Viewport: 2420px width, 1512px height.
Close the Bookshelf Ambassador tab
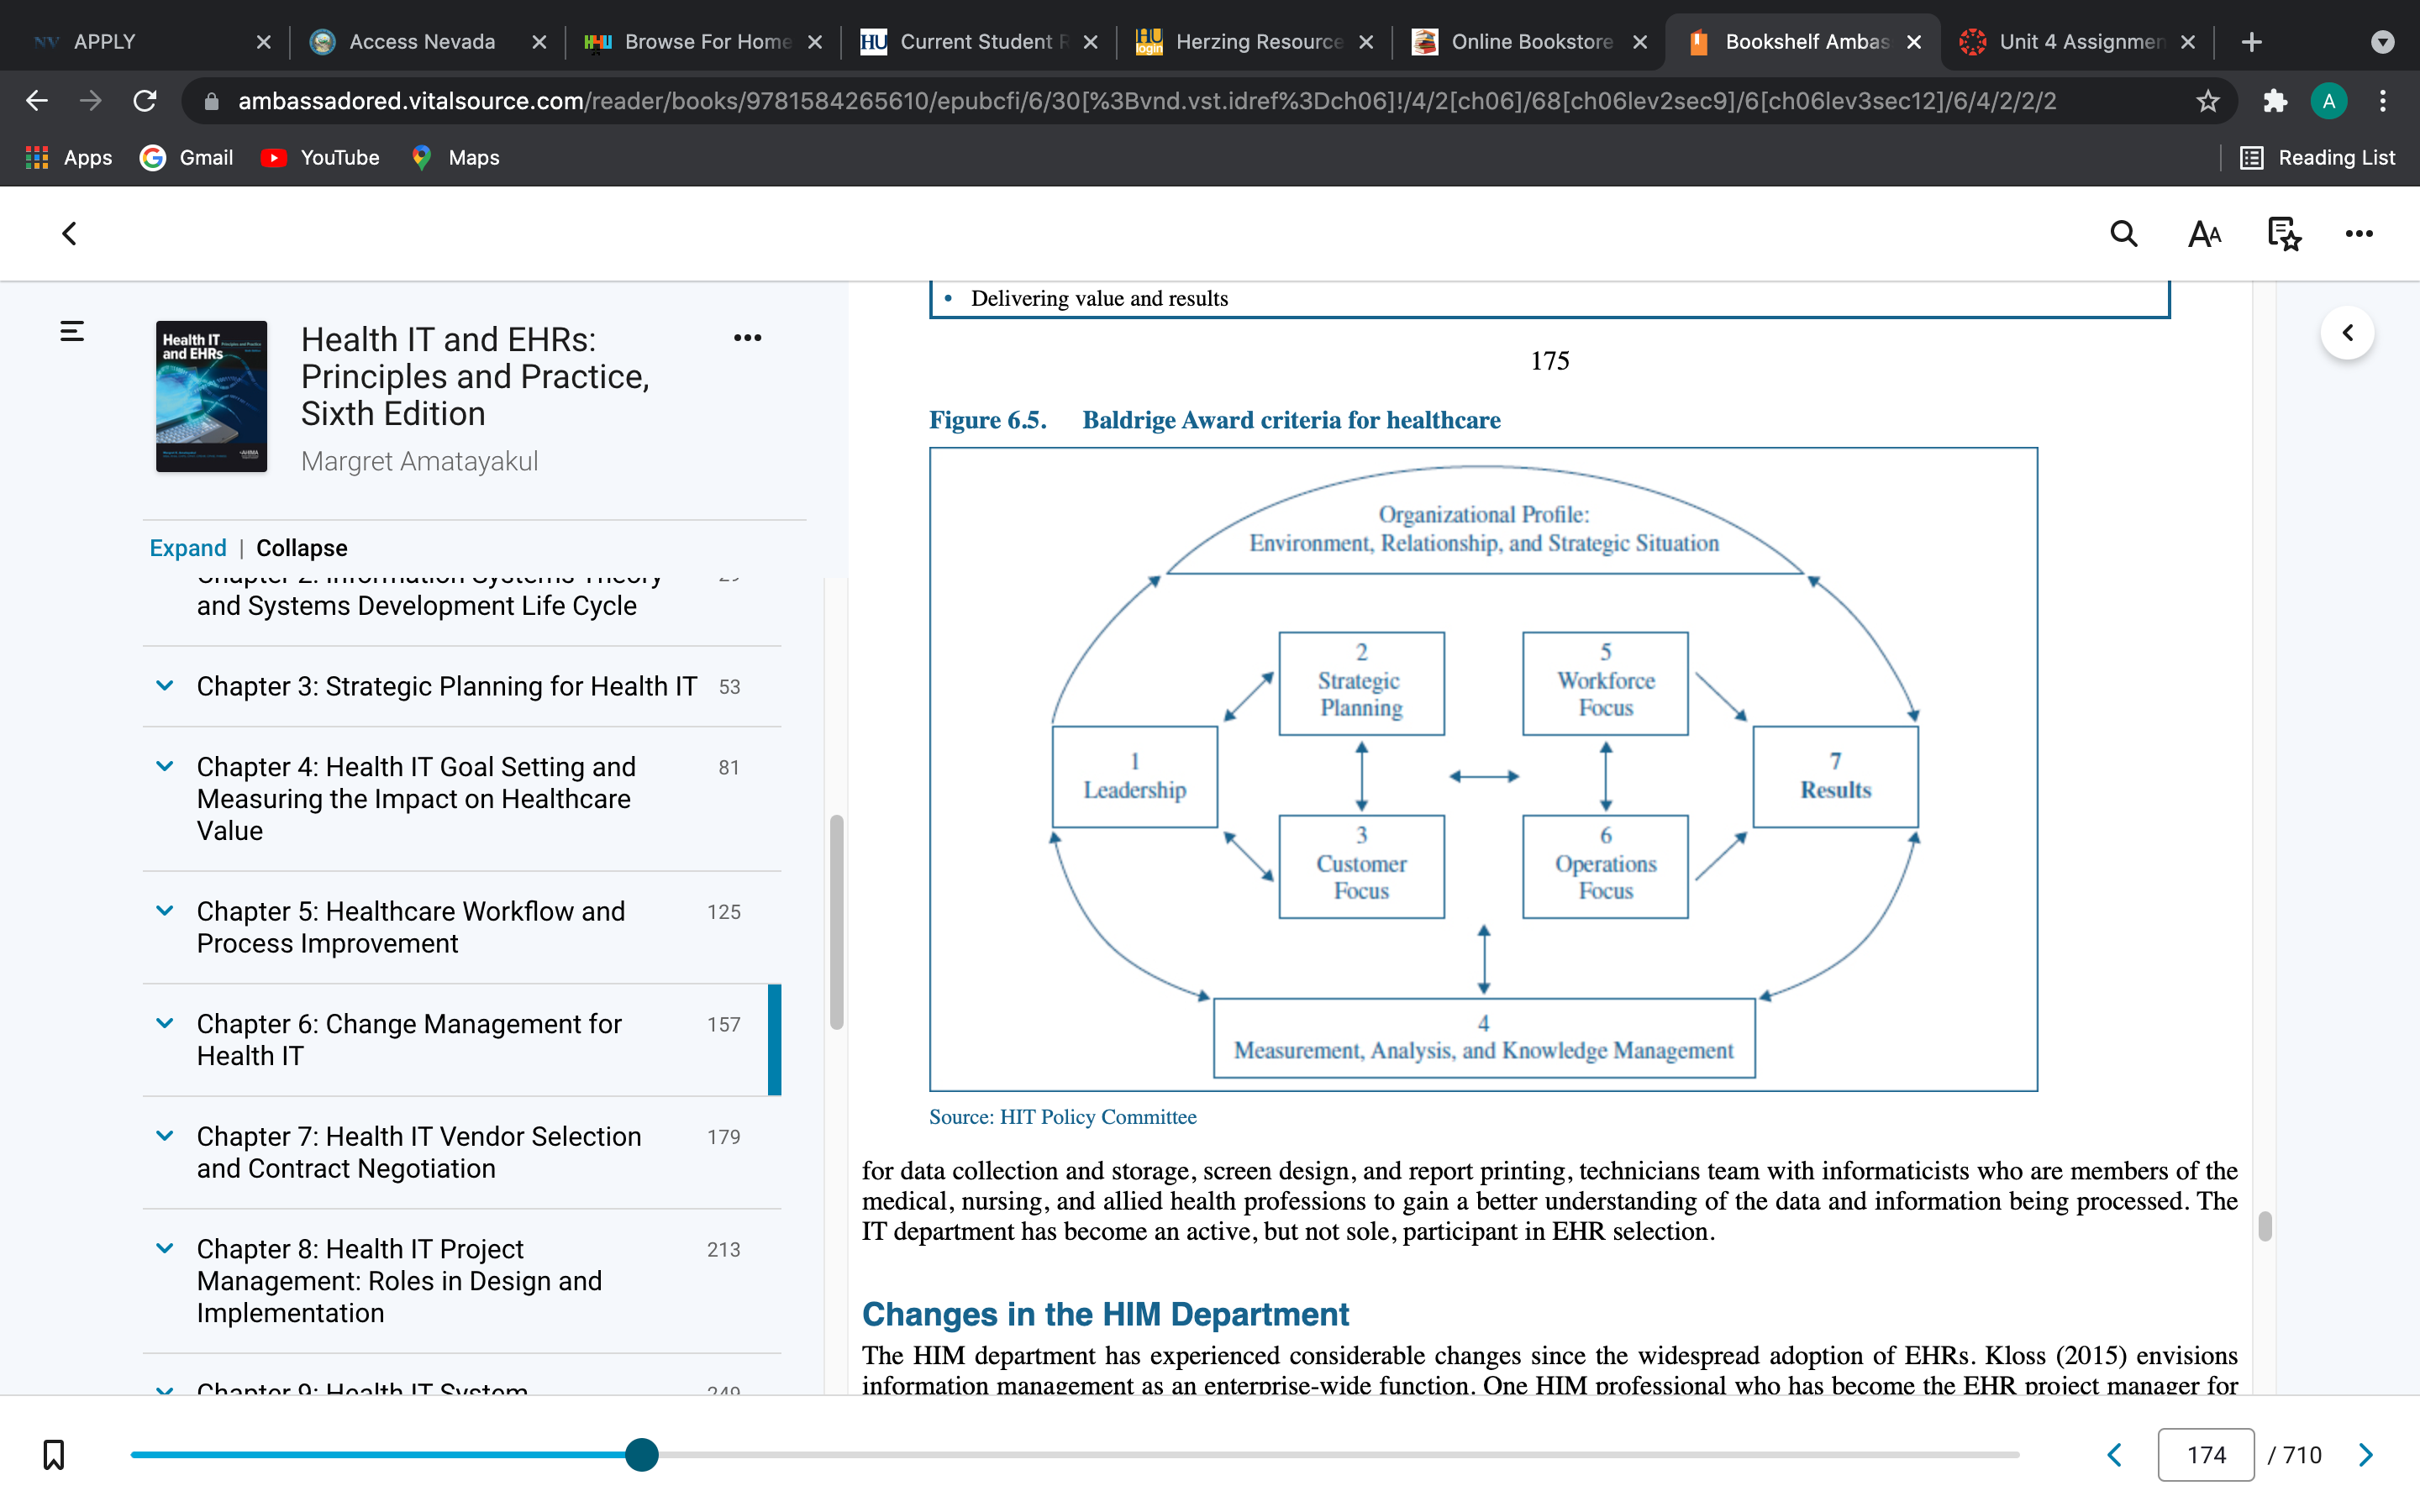tap(1914, 42)
